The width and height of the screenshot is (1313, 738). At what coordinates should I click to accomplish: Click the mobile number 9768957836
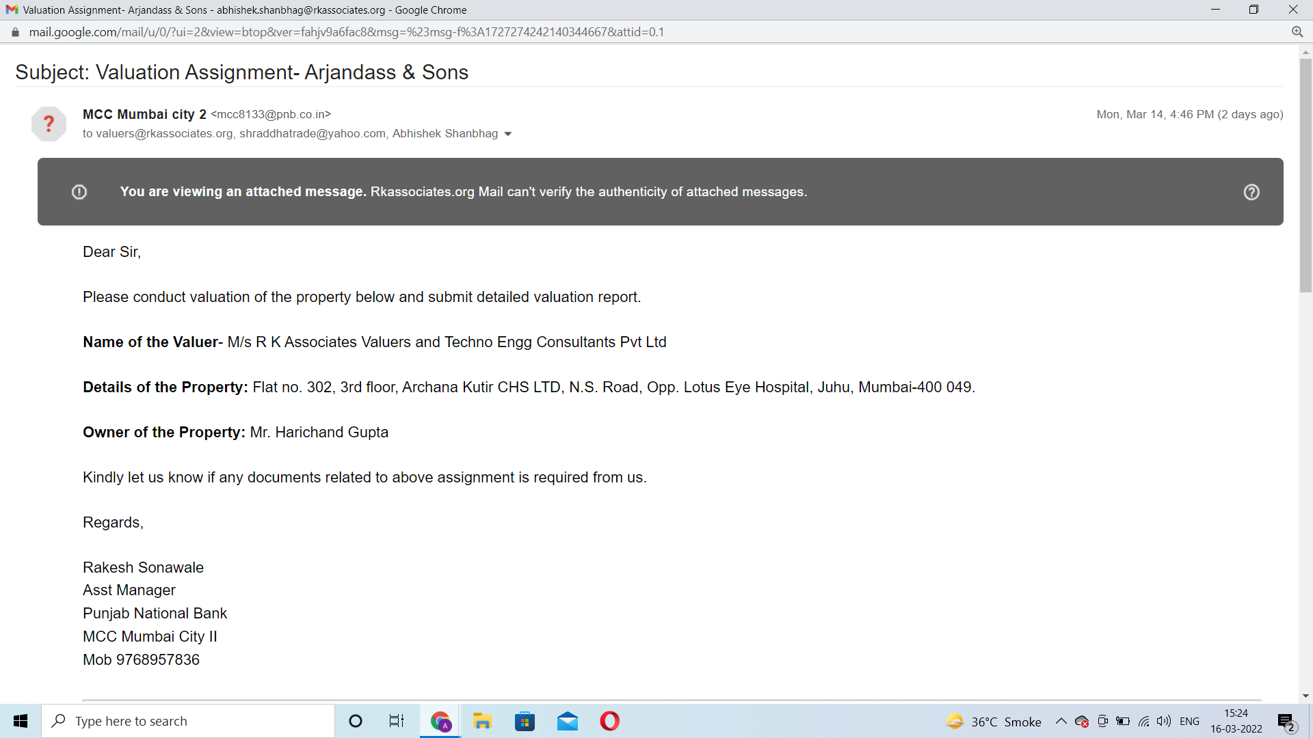[158, 660]
